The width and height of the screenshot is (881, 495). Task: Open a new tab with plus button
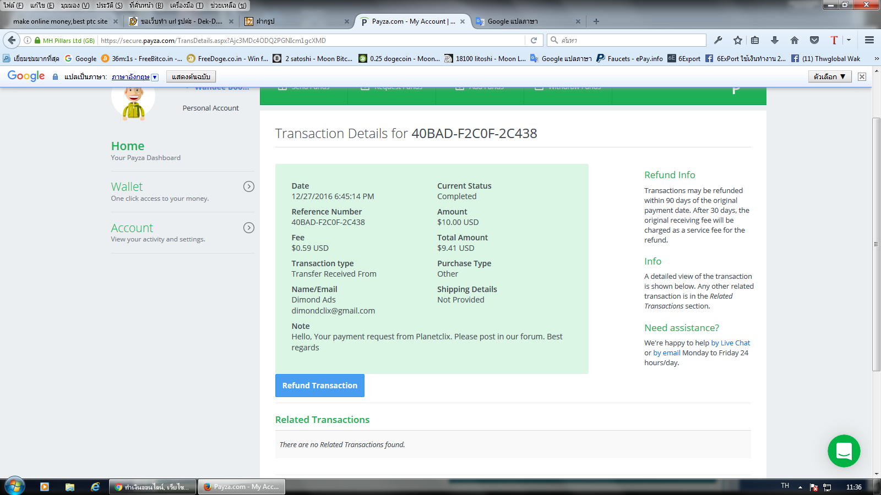tap(596, 21)
